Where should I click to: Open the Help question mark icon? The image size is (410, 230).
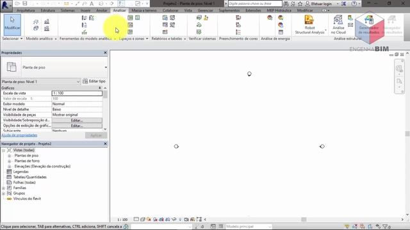354,4
